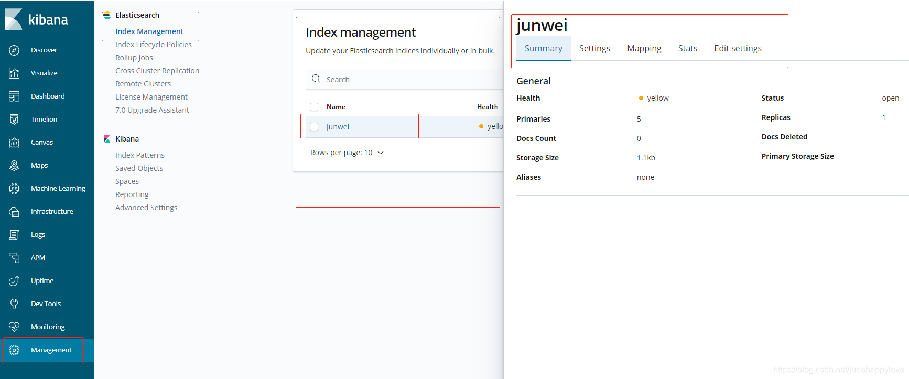Switch to the Mapping tab
Screen dimensions: 909x379
tap(644, 48)
